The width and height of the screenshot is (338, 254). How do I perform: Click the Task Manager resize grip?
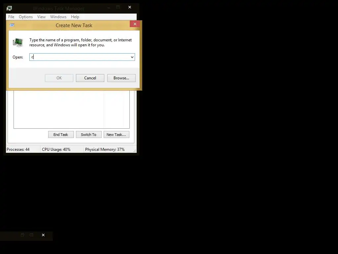pos(135,151)
